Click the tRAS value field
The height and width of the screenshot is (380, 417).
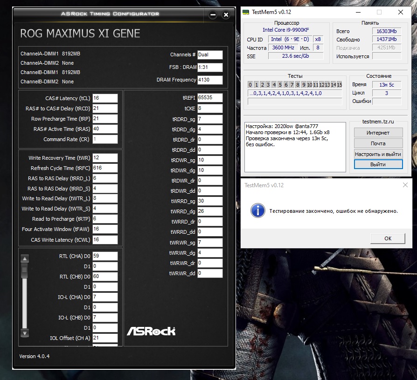105,129
